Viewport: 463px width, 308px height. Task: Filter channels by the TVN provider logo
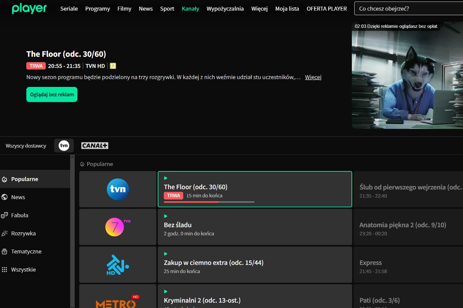coord(64,146)
